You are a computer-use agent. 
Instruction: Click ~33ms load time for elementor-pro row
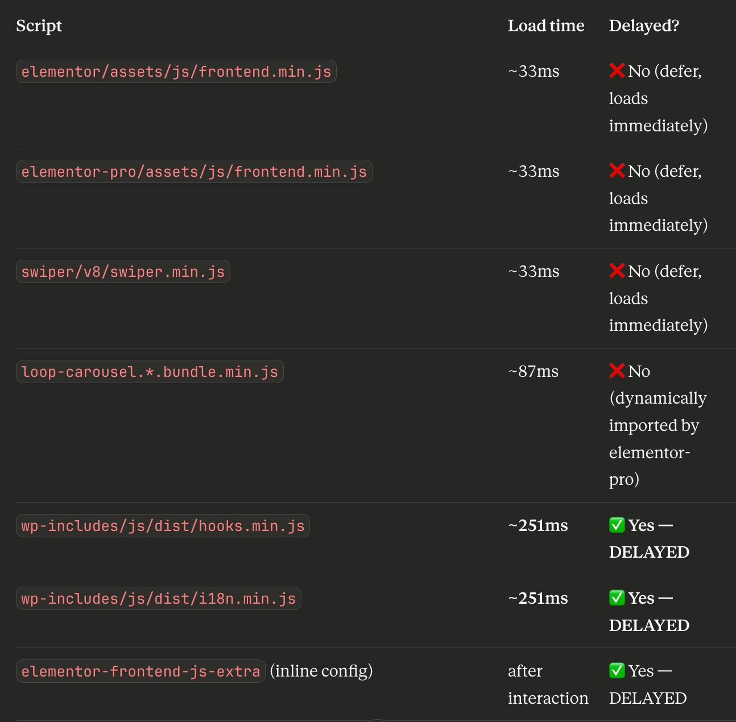534,171
